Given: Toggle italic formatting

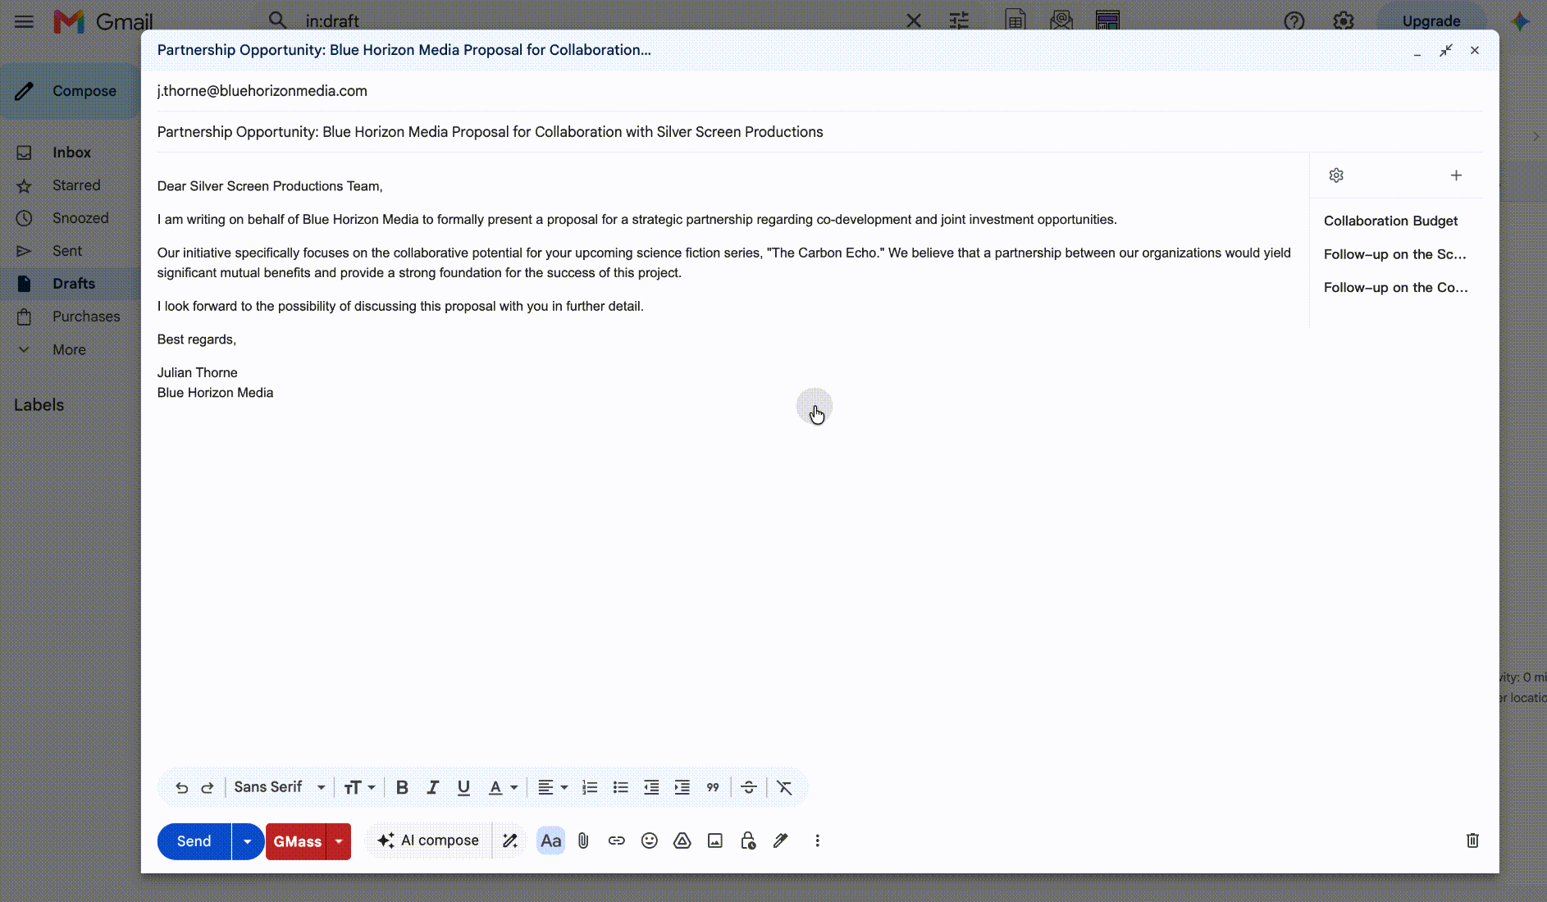Looking at the screenshot, I should (x=433, y=787).
